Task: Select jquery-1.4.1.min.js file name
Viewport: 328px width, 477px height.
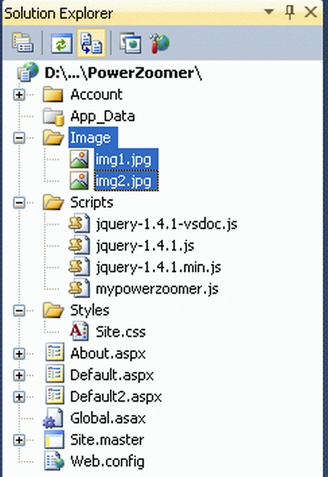Action: (x=158, y=267)
